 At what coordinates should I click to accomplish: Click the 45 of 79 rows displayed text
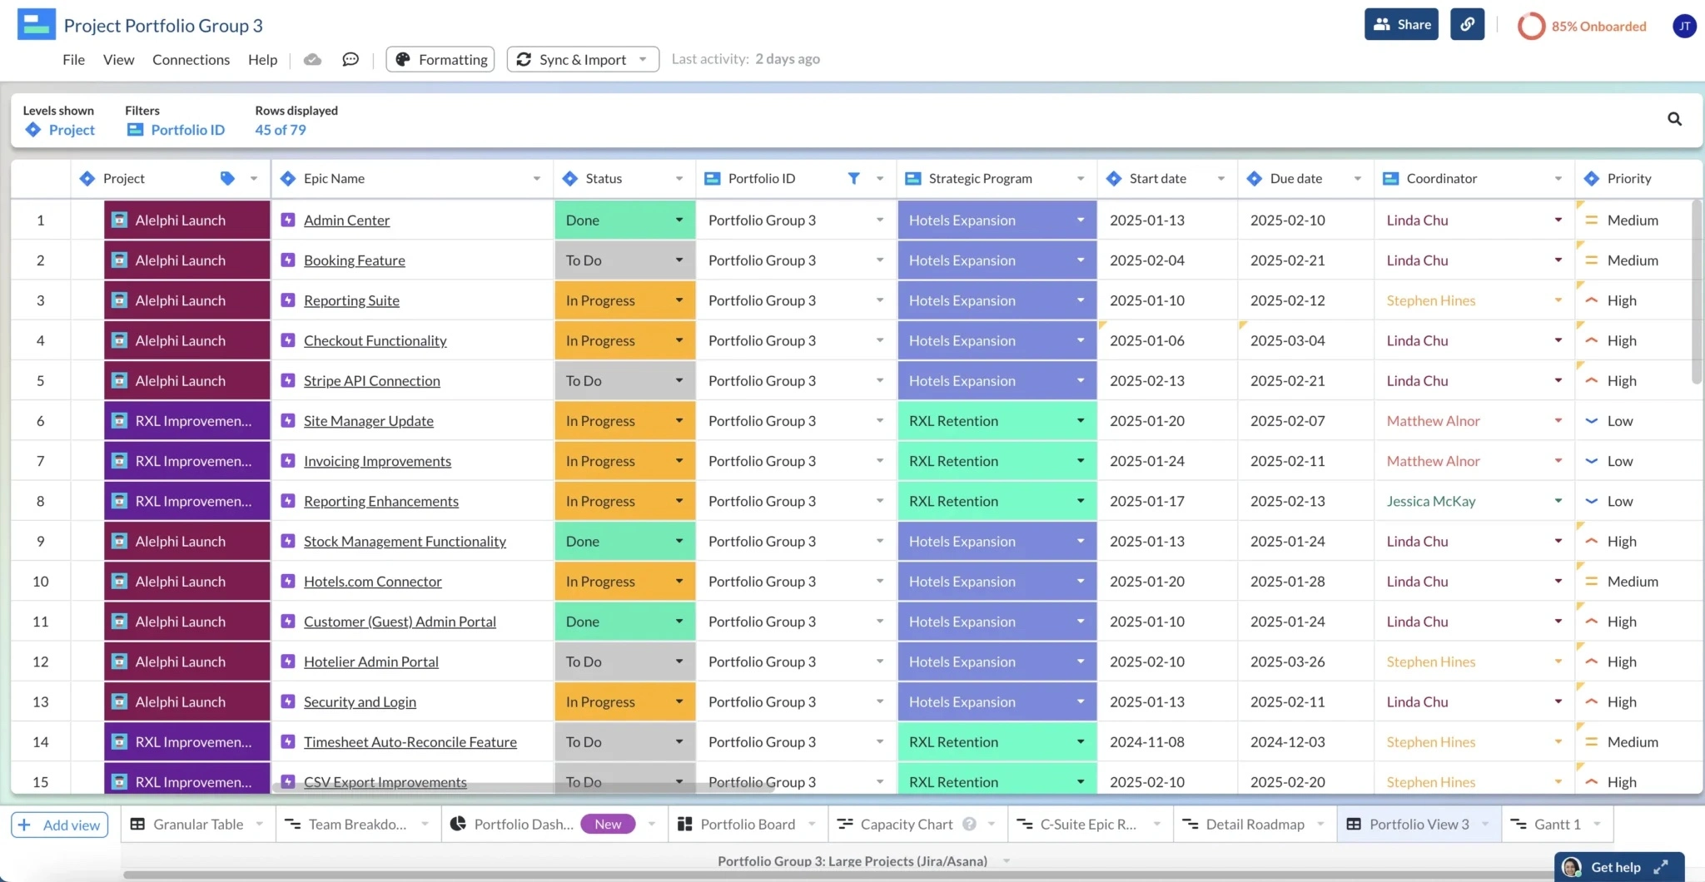tap(281, 130)
